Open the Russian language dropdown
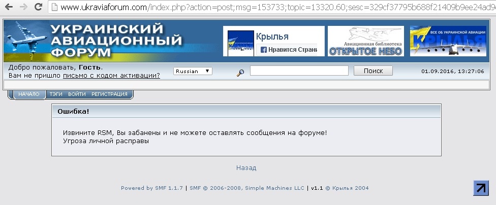496x205 pixels. pos(193,71)
